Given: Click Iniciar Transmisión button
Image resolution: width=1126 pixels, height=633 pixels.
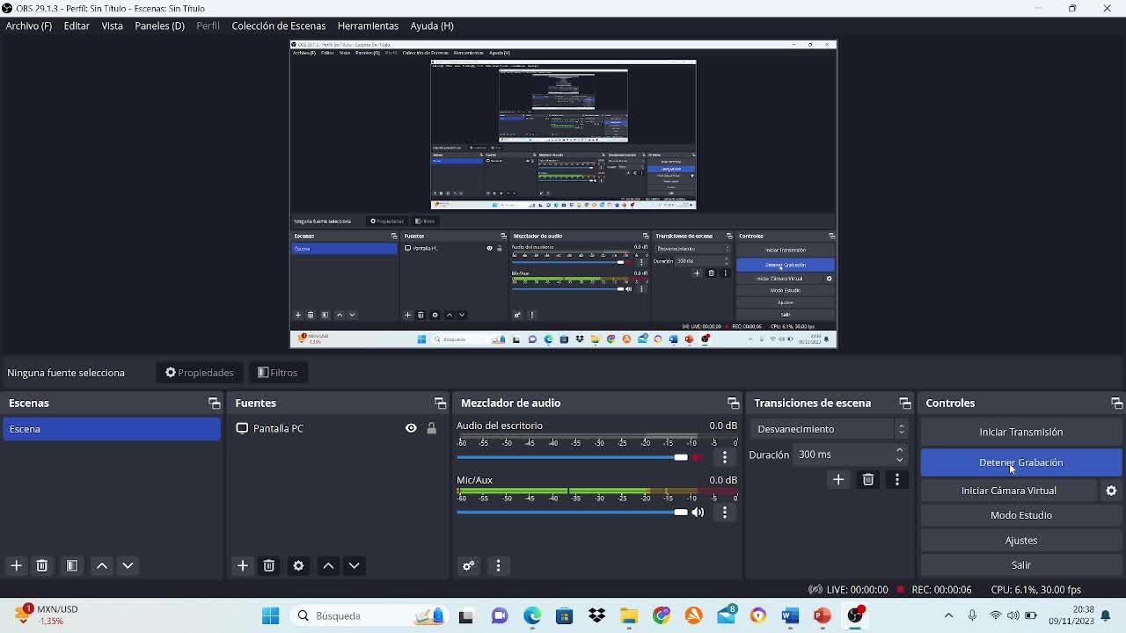Looking at the screenshot, I should click(x=1021, y=432).
